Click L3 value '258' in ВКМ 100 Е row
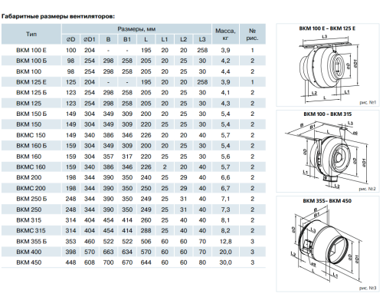 (202, 50)
